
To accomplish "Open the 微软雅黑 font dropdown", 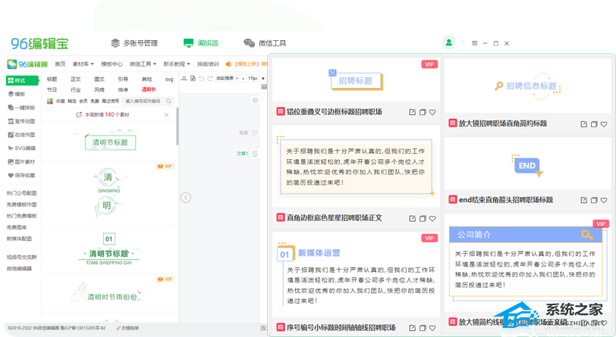I will (228, 79).
